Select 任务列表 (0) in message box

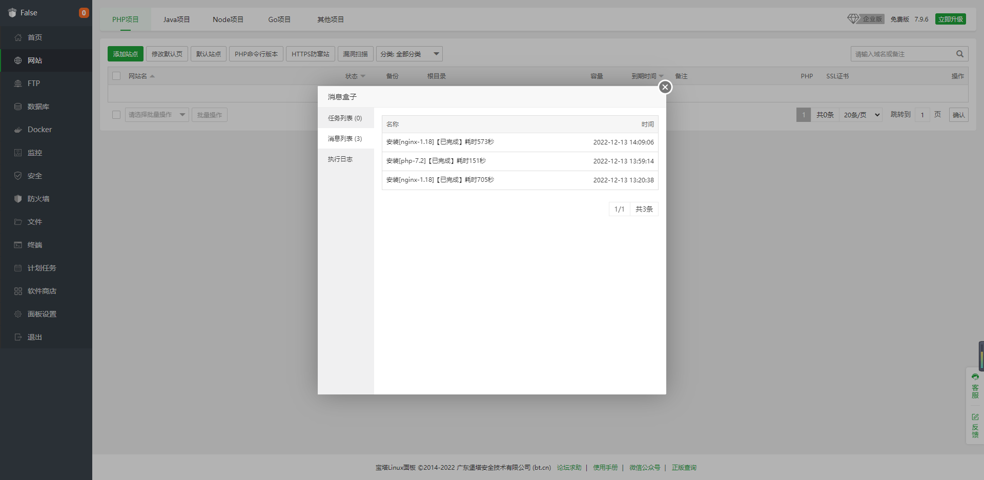[x=346, y=118]
